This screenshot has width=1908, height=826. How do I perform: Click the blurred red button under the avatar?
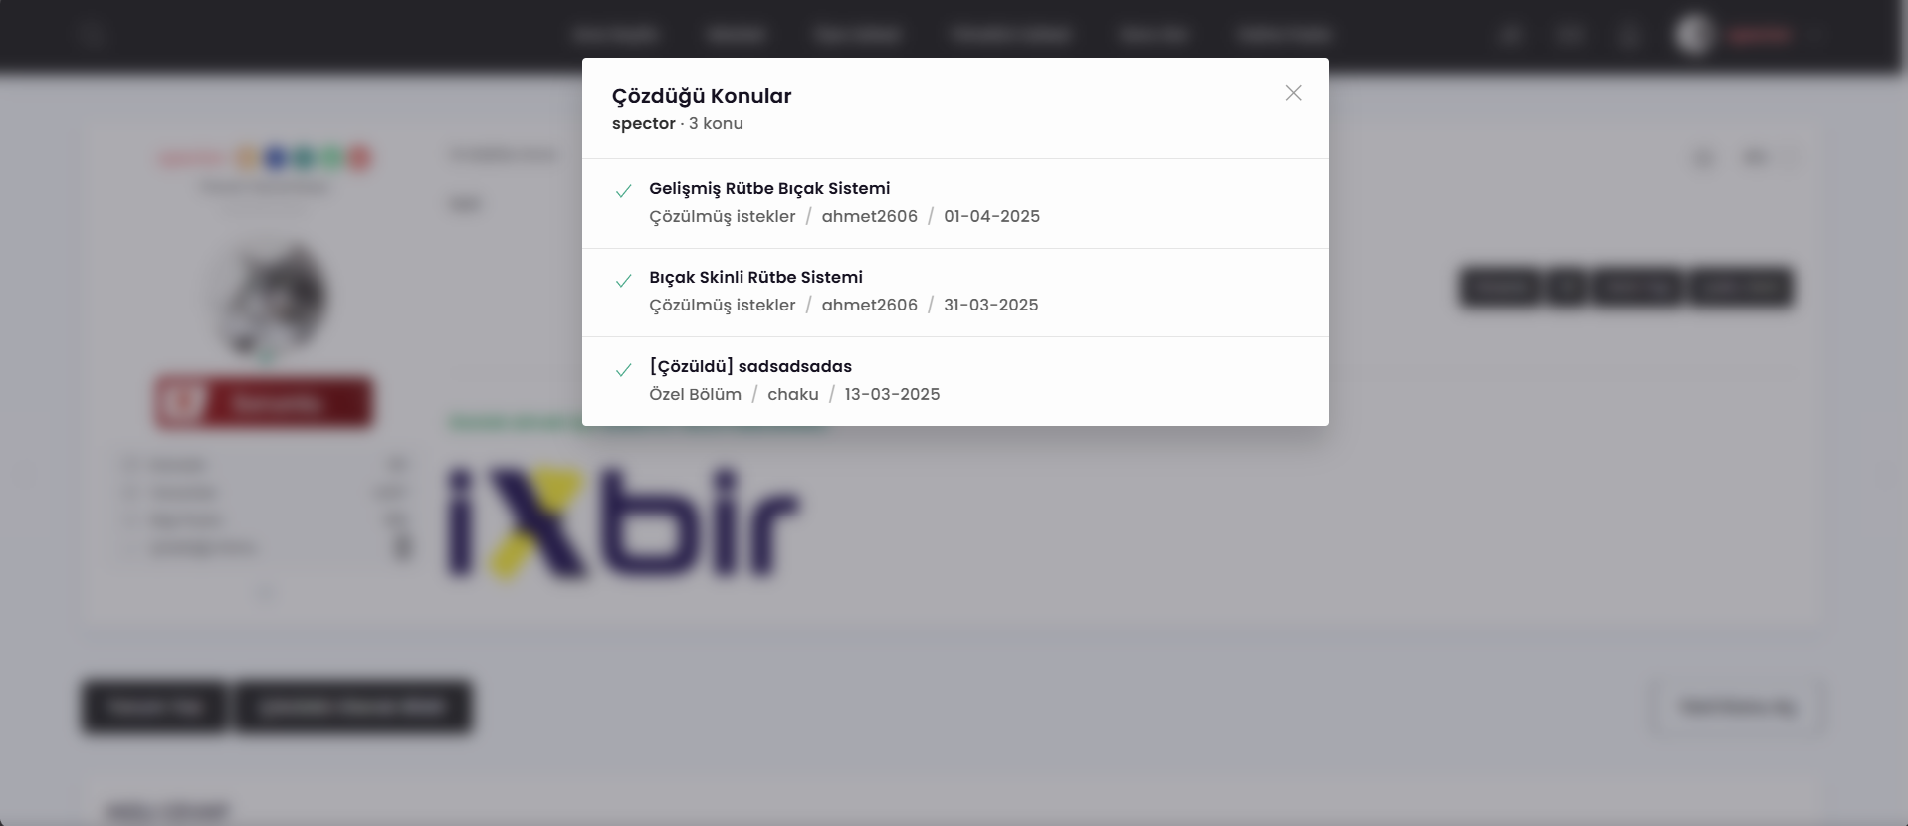pyautogui.click(x=264, y=403)
